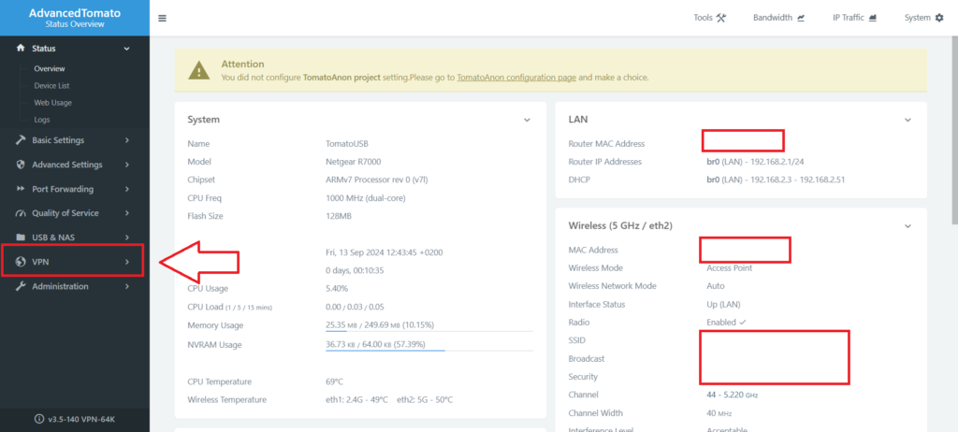Expand the Administration sidebar section
The image size is (958, 432).
point(126,286)
